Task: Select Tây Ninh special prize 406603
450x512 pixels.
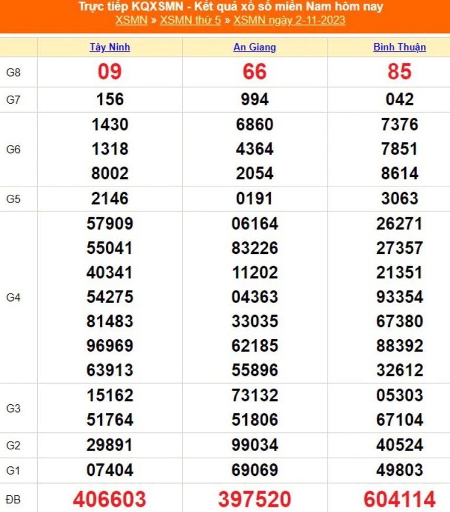Action: point(109,499)
